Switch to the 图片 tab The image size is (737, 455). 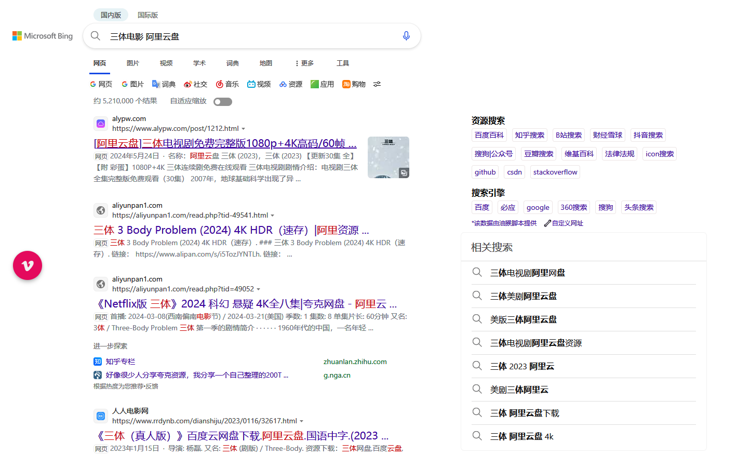point(133,63)
